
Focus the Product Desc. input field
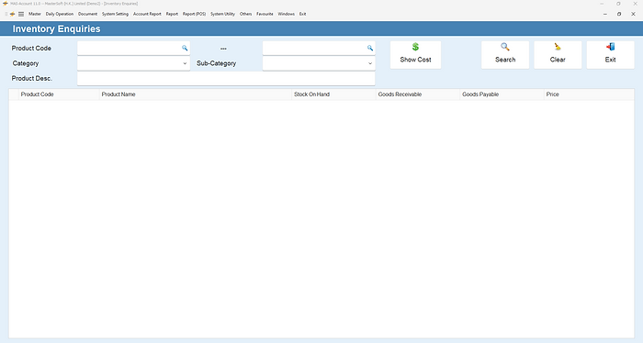pyautogui.click(x=226, y=79)
